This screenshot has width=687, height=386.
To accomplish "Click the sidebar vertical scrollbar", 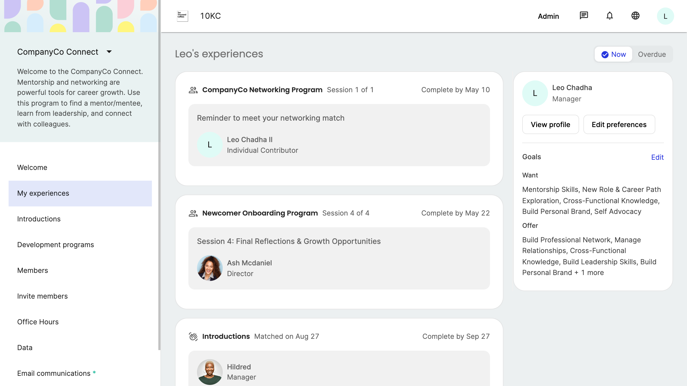I will coord(159,174).
